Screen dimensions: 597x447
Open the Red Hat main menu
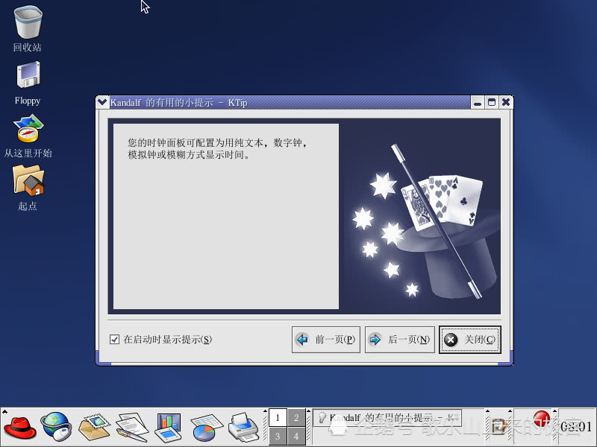(x=20, y=428)
